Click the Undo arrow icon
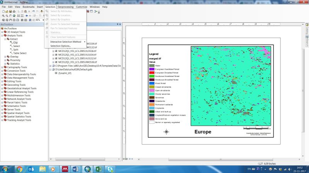Viewport: 309px width, 173px height. click(x=34, y=12)
